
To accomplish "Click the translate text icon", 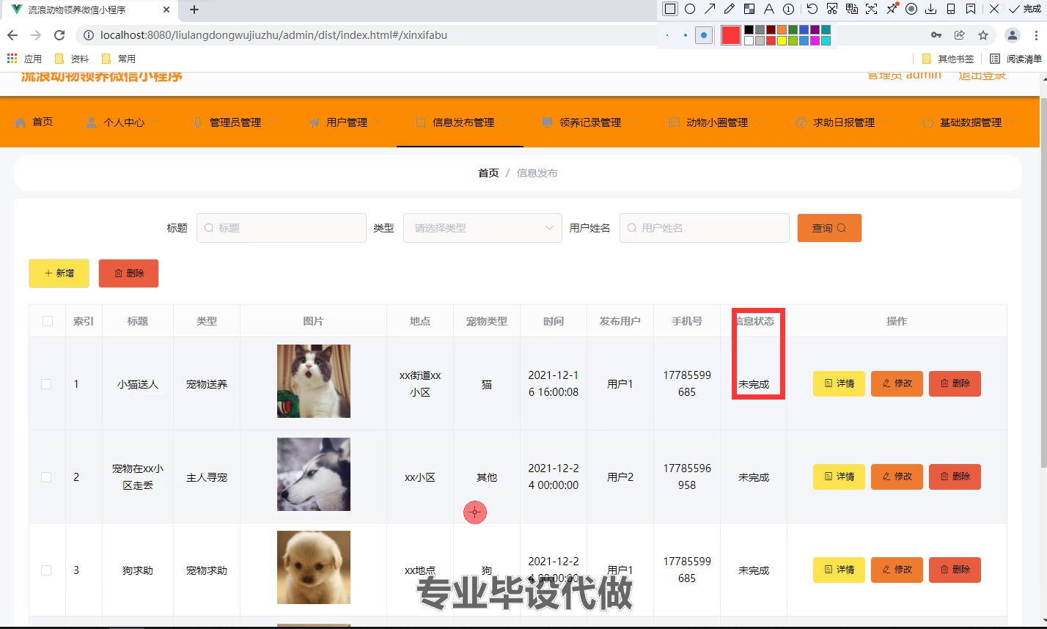I will coord(852,9).
